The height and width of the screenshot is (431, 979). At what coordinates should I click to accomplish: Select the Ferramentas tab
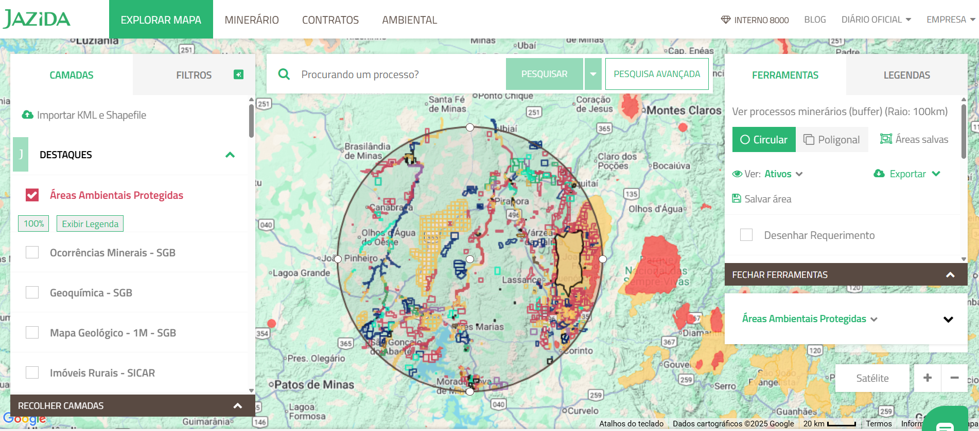click(x=785, y=75)
